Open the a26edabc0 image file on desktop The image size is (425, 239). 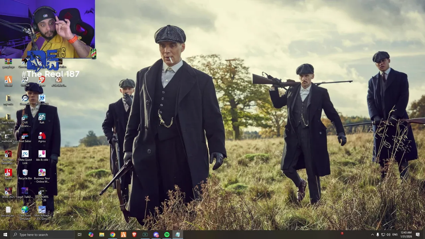click(x=59, y=81)
